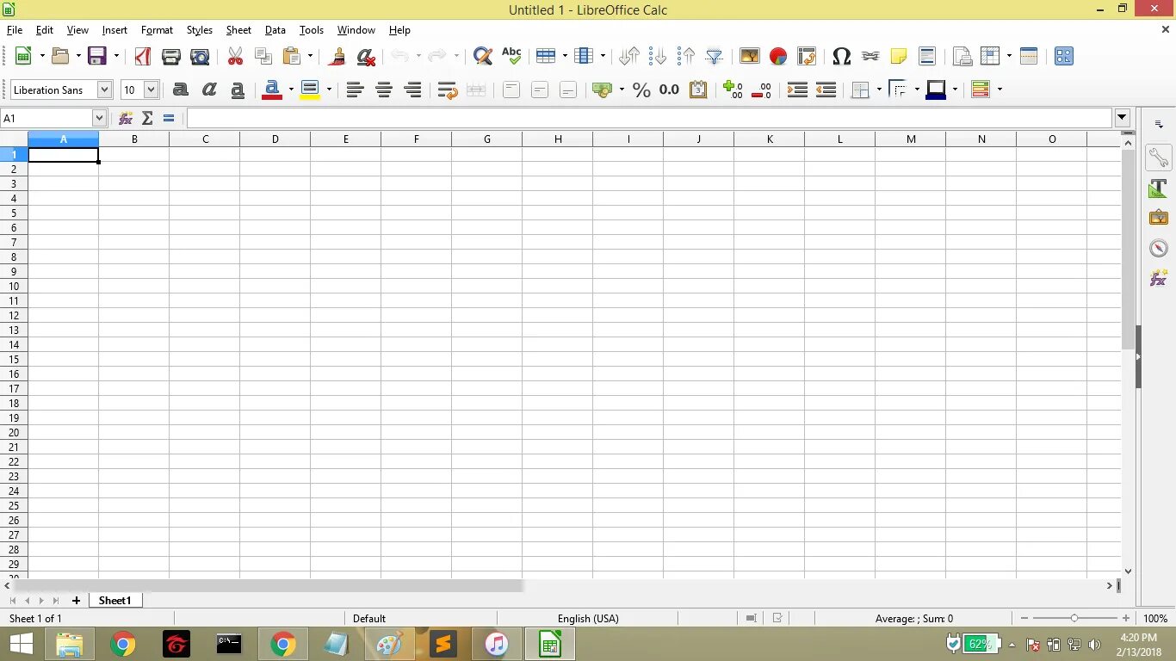Format as percent
The image size is (1176, 661).
tap(641, 90)
